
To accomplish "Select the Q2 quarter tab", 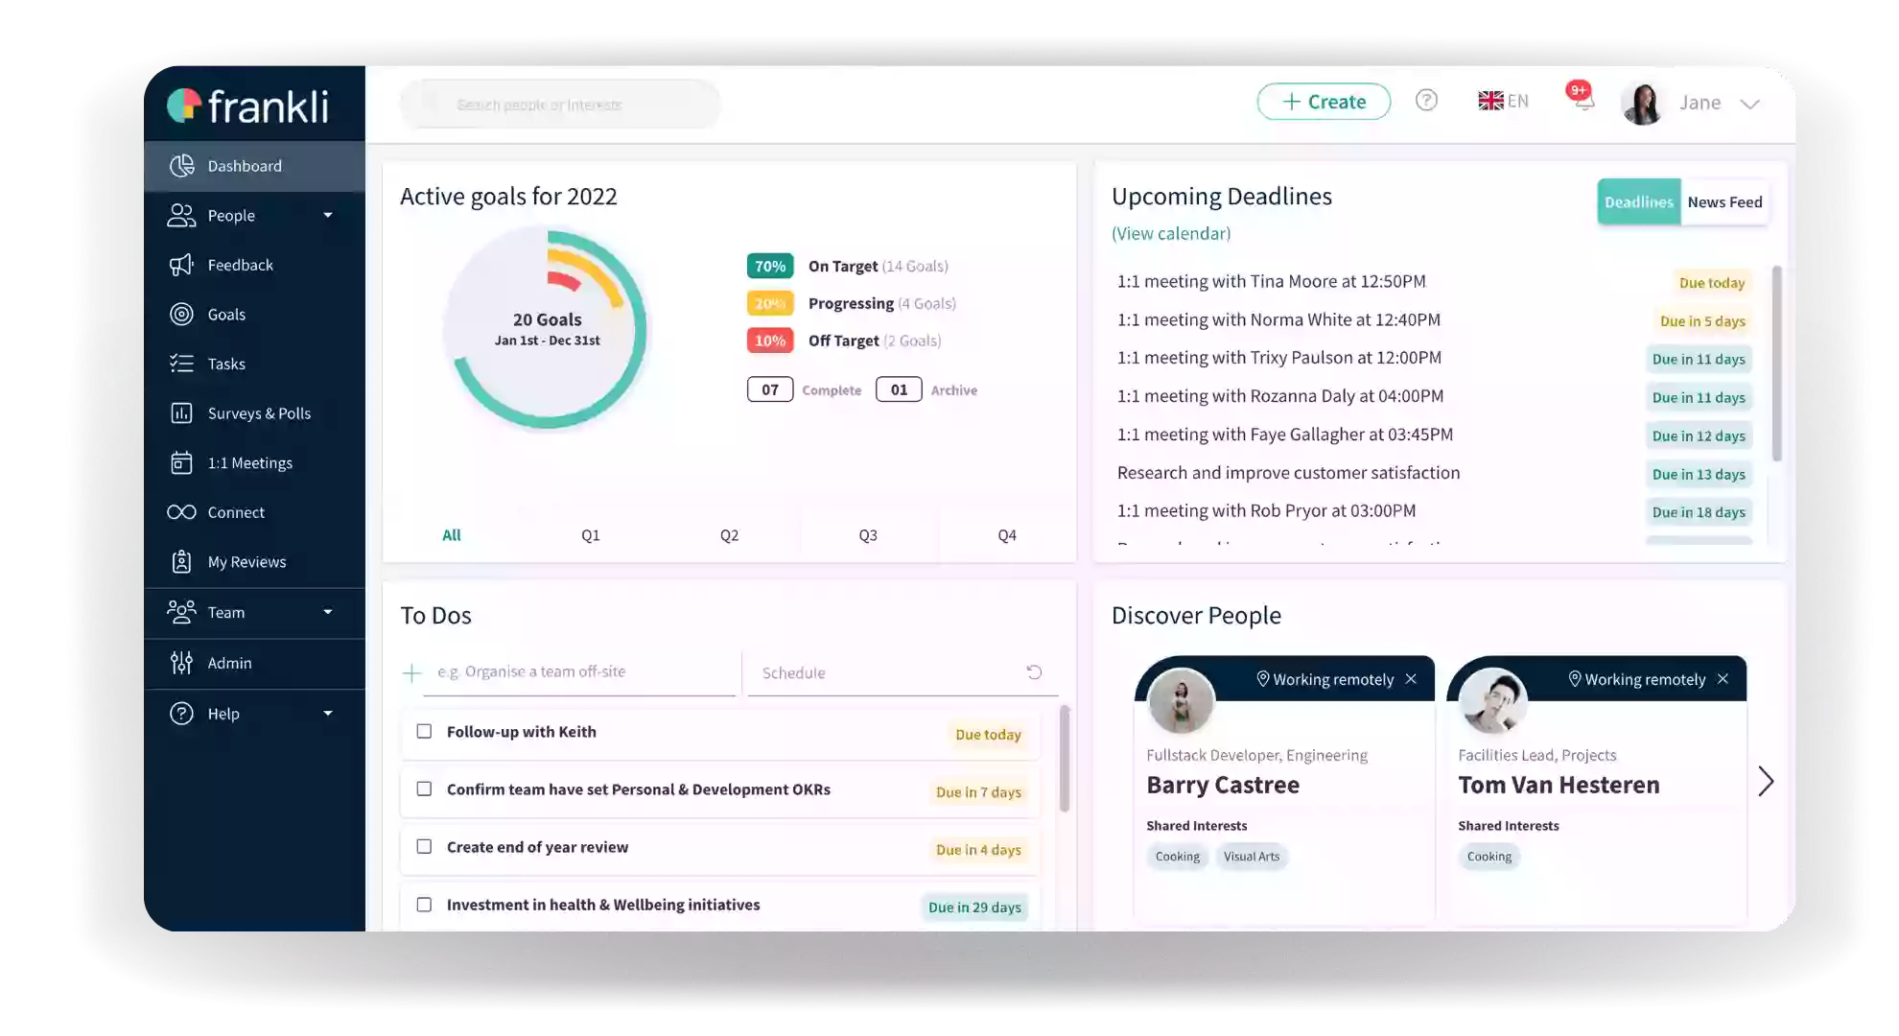I will tap(730, 534).
